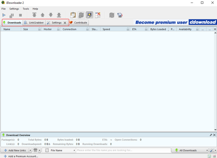This screenshot has width=217, height=158.
Task: Click bottom bar settings tools icon
Action: [x=212, y=150]
